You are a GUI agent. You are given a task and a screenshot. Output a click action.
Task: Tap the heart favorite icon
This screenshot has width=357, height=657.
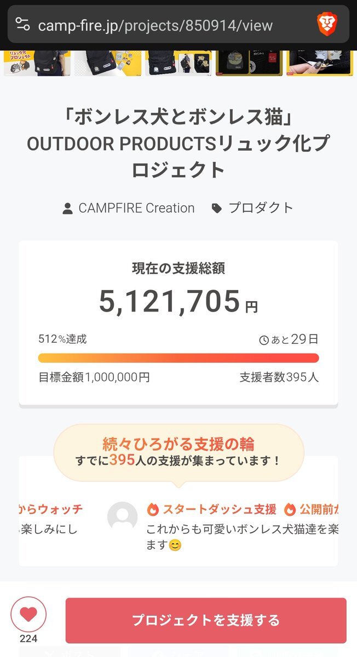click(28, 614)
